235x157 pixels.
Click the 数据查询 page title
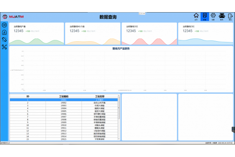(108, 17)
